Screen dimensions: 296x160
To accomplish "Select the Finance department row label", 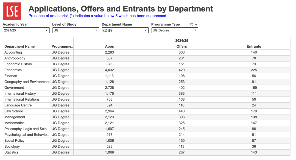I will 11,76.
